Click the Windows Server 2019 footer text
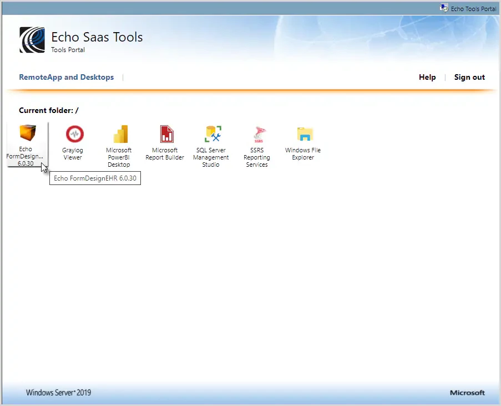 point(58,393)
